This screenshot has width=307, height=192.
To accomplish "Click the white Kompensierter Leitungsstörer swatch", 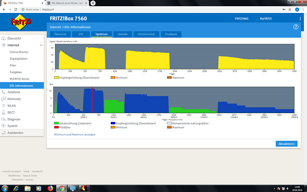I will (170, 123).
